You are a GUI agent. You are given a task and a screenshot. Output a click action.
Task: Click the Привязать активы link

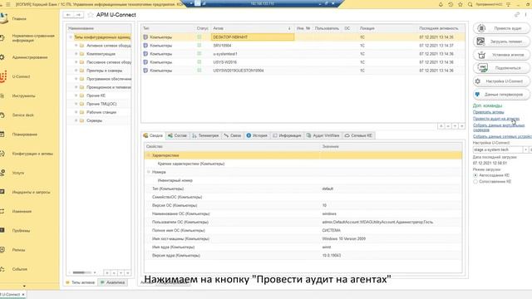click(488, 112)
